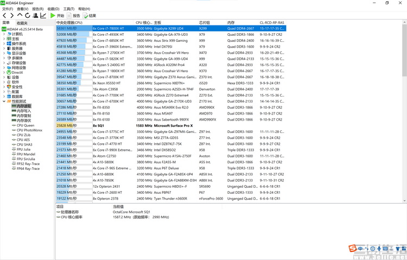The width and height of the screenshot is (407, 260).
Task: Click the DirectX Xbox logo icon
Action: tap(9, 73)
